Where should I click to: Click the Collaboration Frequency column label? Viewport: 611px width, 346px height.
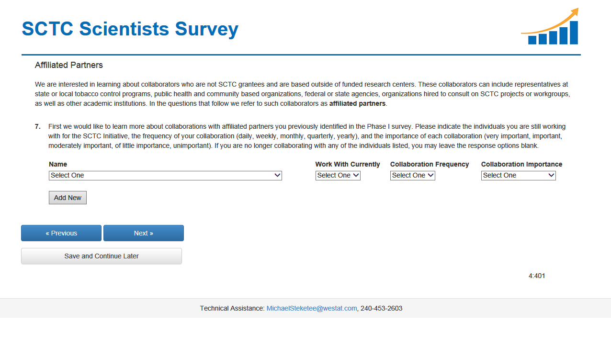tap(430, 164)
